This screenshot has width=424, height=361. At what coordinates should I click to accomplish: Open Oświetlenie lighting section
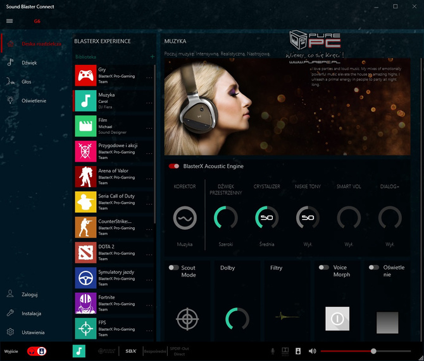(35, 100)
